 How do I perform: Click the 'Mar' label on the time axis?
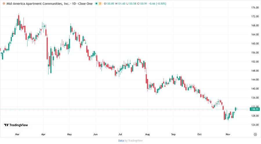click(x=17, y=134)
